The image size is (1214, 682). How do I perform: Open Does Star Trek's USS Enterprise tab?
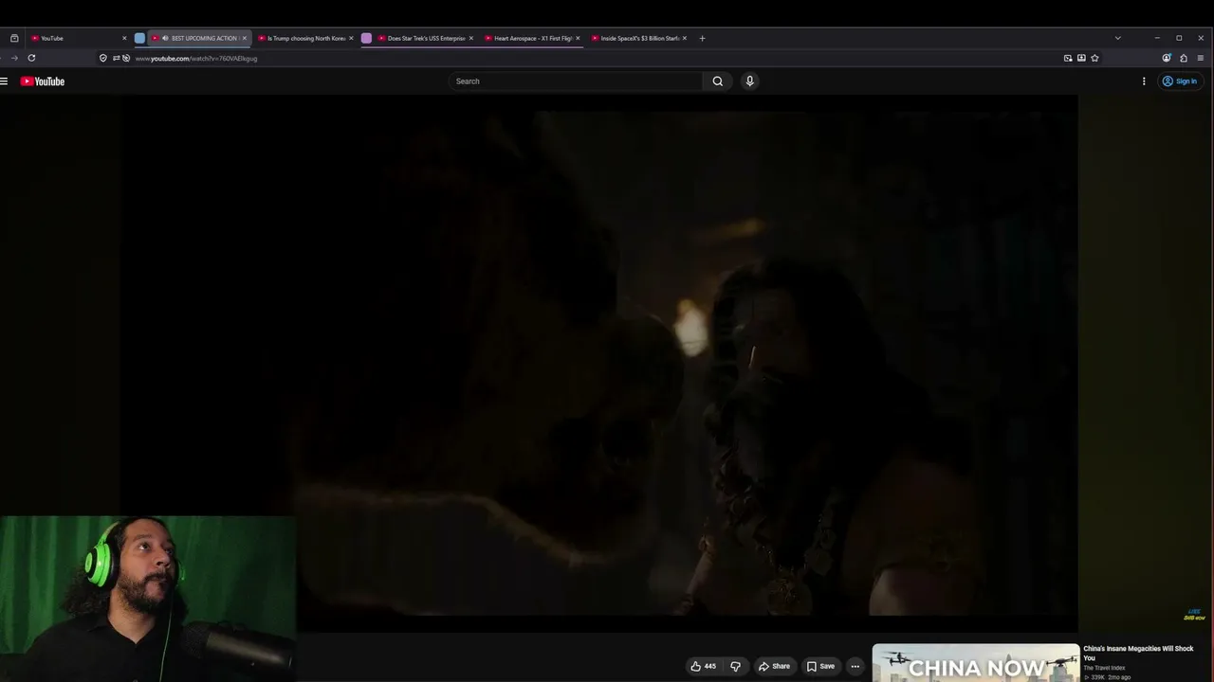pyautogui.click(x=426, y=38)
